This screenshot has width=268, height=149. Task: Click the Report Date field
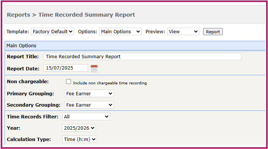(66, 68)
